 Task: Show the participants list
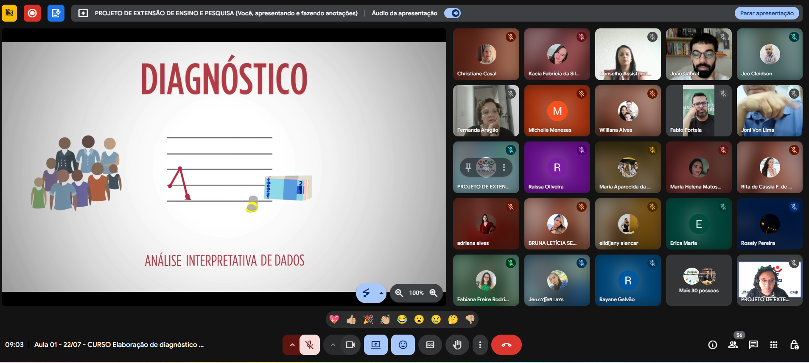[x=733, y=345]
